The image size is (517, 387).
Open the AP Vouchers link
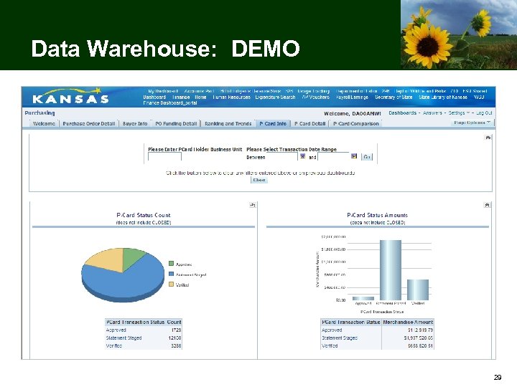coord(315,97)
